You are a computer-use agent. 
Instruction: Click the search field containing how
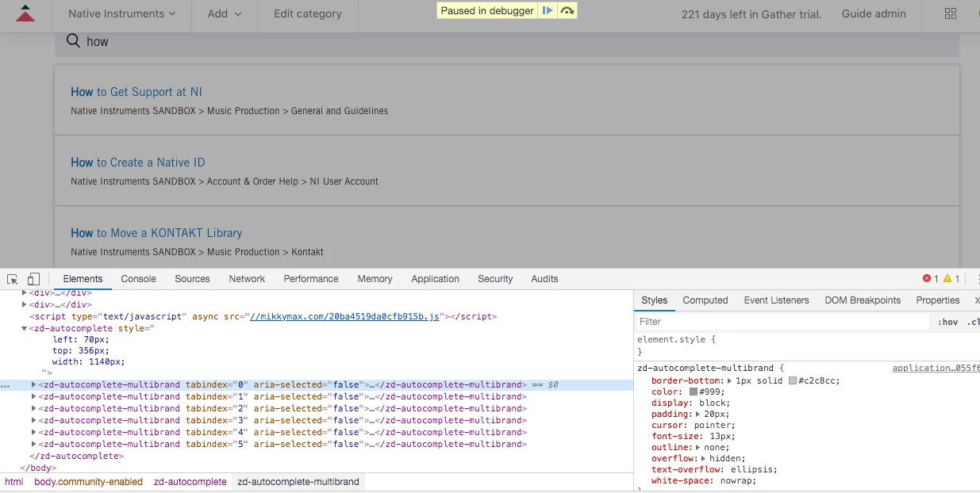tap(507, 41)
